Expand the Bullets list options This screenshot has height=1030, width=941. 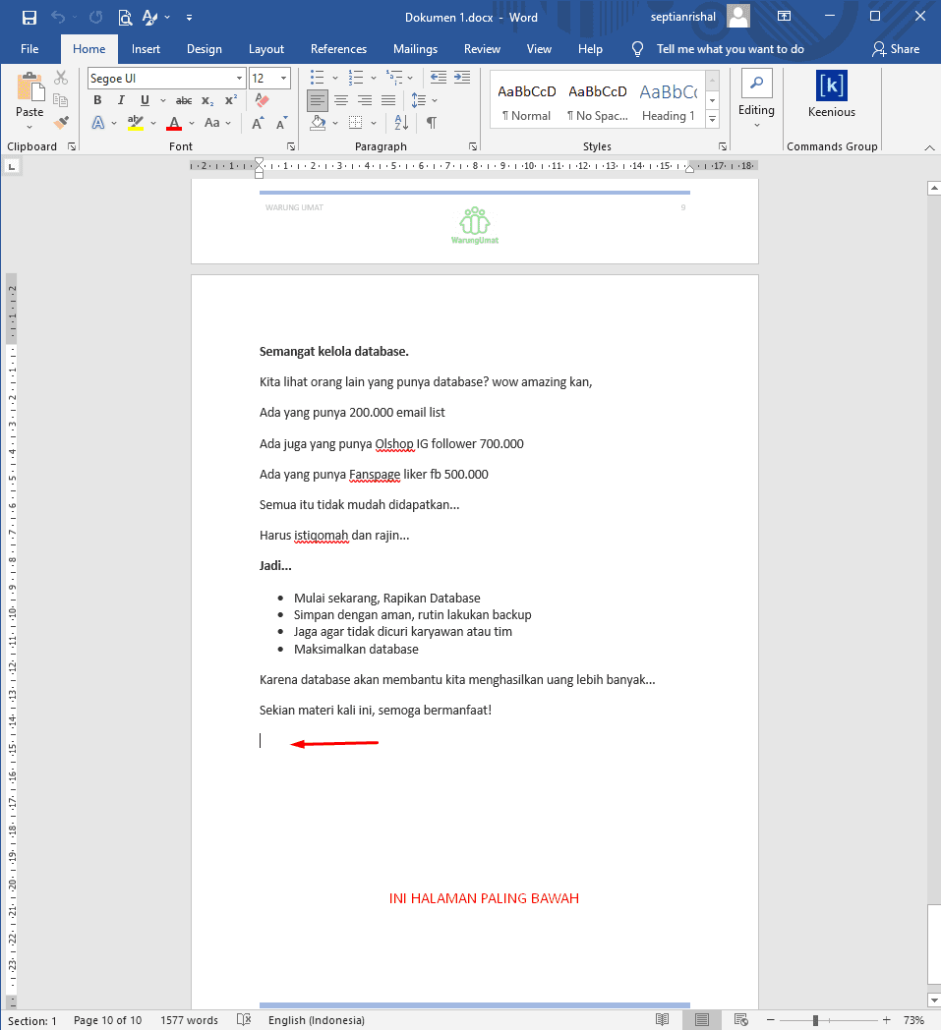pos(334,77)
